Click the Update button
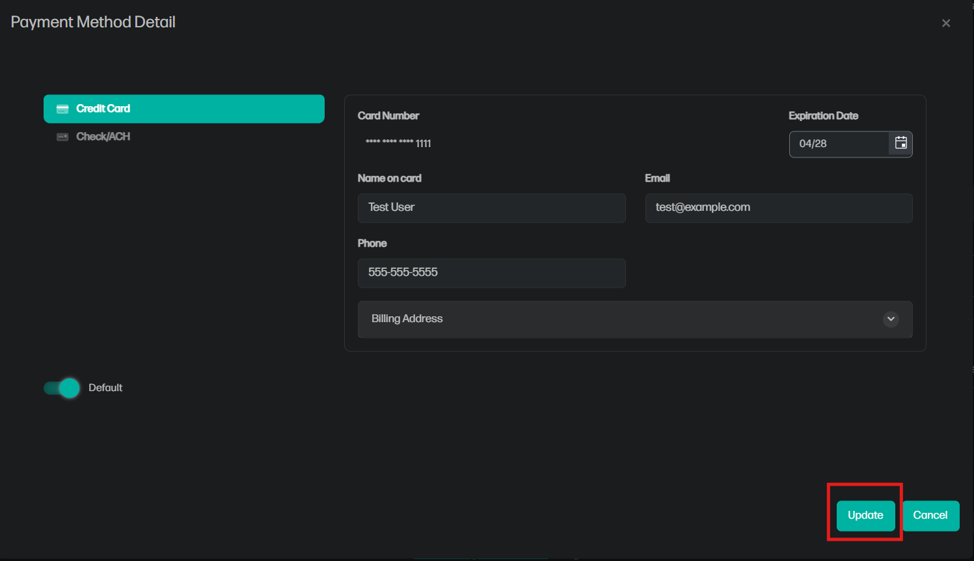This screenshot has width=974, height=561. tap(865, 515)
